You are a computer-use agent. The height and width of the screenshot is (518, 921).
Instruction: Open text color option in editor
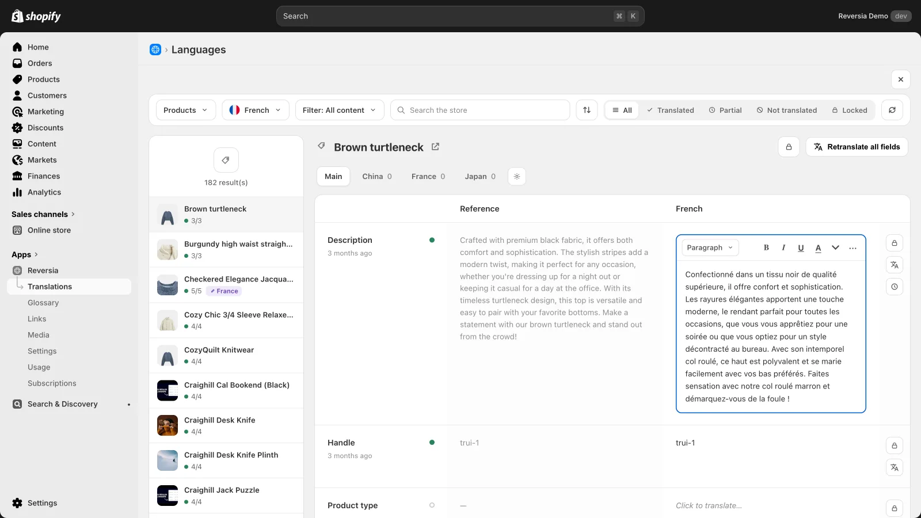click(818, 247)
